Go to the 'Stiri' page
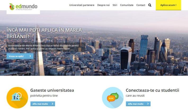The width and height of the screenshot is (188, 109). point(115,5)
